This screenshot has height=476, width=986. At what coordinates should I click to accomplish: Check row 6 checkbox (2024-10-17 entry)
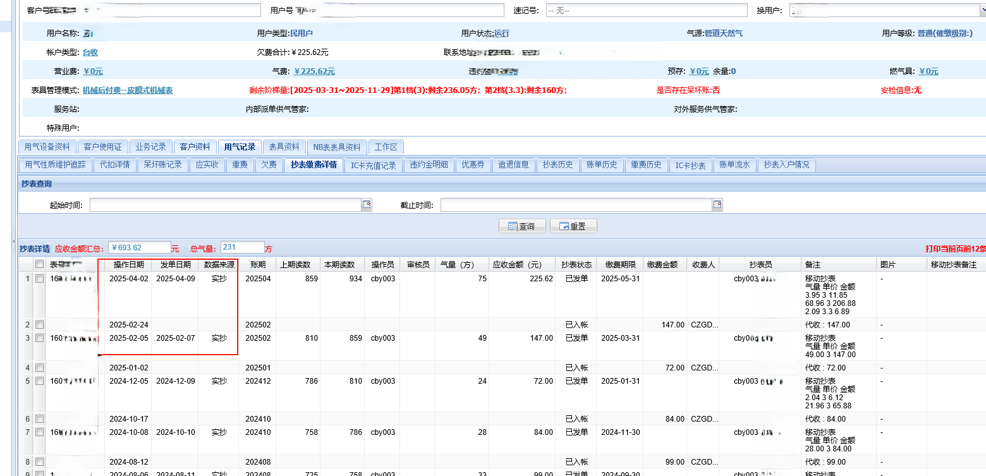[x=40, y=418]
